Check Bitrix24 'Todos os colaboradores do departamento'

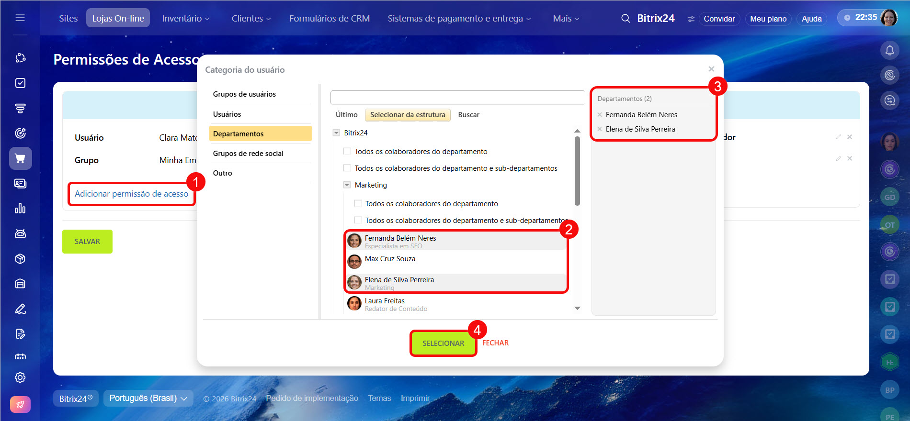[347, 152]
